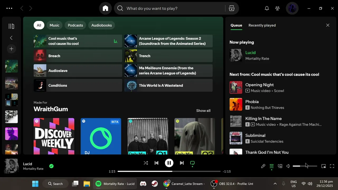Click Show all for Made For section
This screenshot has height=190, width=338.
pyautogui.click(x=203, y=111)
